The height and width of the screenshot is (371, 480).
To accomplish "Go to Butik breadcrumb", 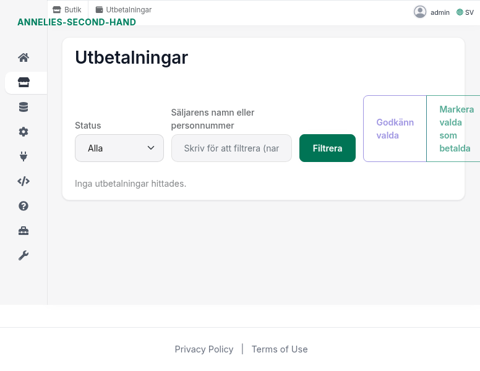I will 67,10.
